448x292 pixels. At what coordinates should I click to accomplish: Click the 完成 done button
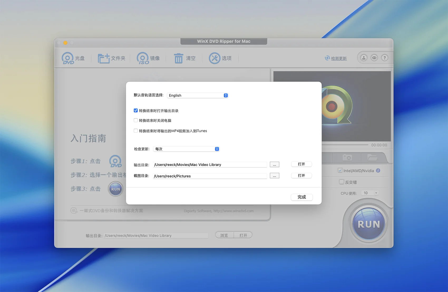(301, 197)
